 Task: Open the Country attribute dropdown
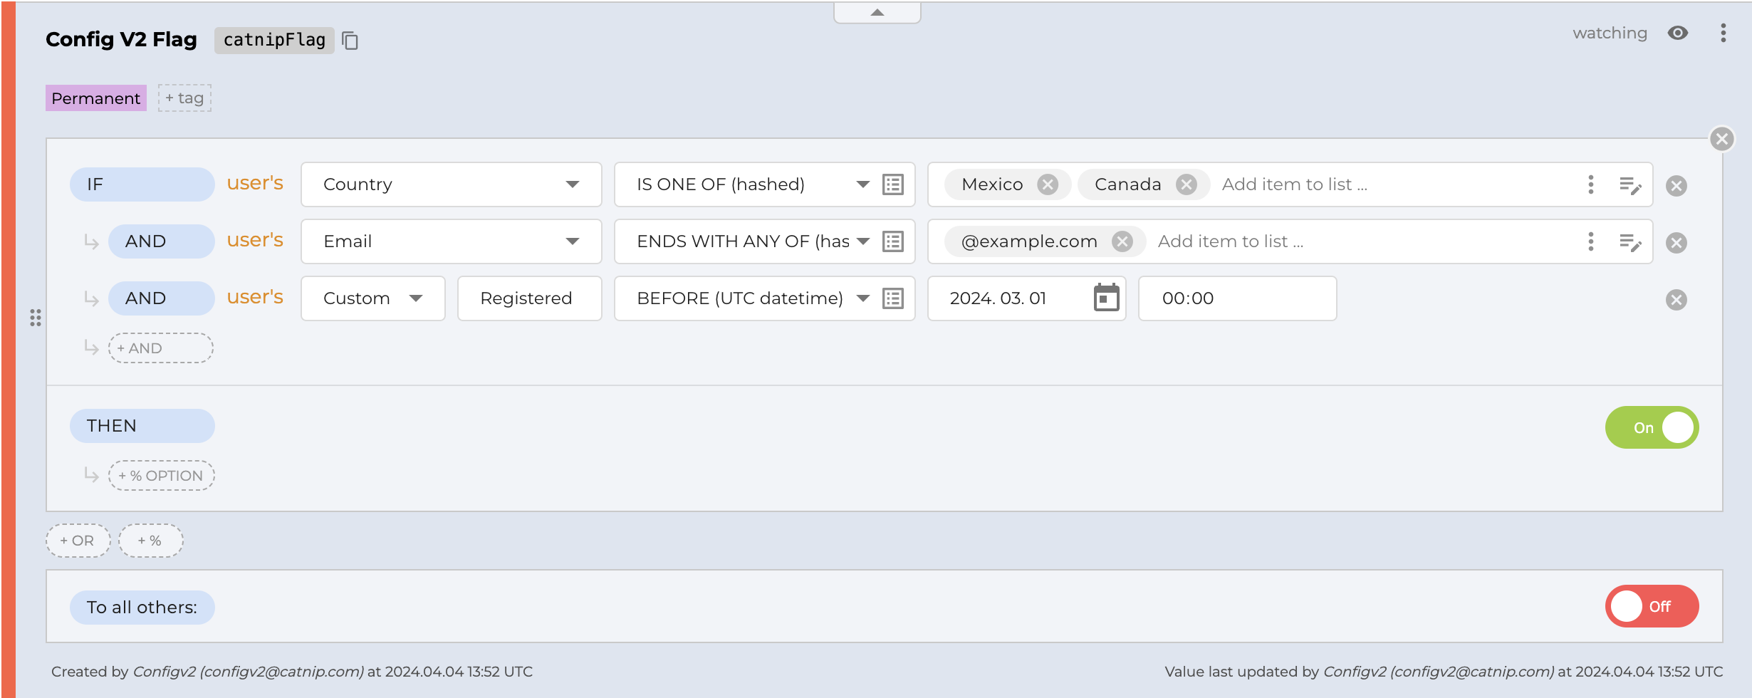[451, 184]
